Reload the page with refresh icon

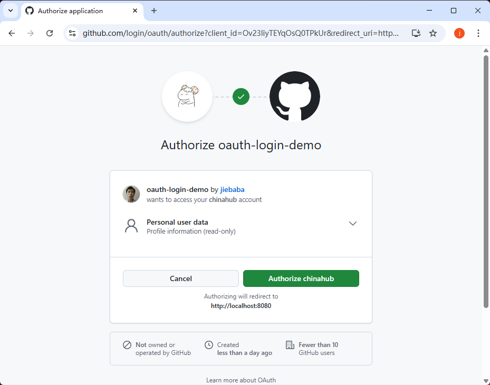[x=50, y=33]
